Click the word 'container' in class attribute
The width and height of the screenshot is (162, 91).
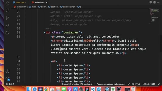click(71, 33)
